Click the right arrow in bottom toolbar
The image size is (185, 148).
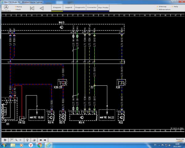click(45, 140)
